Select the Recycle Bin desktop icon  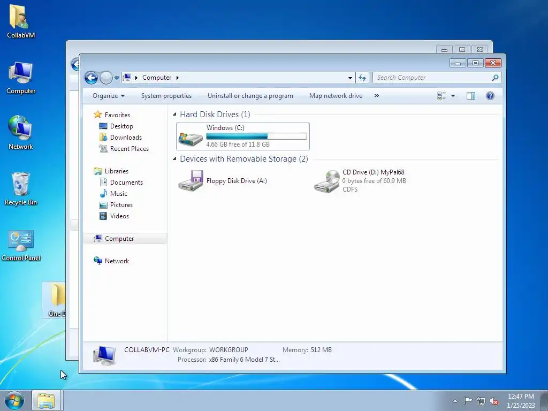click(x=21, y=189)
